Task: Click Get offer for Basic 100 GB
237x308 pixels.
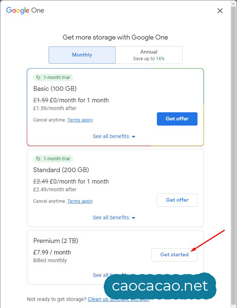Action: [x=177, y=119]
